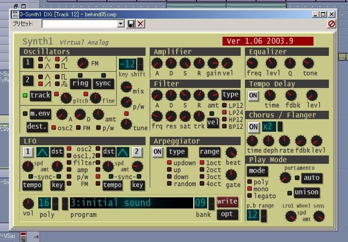
Task: Select the BP12 filter type LED
Action: [x=224, y=127]
